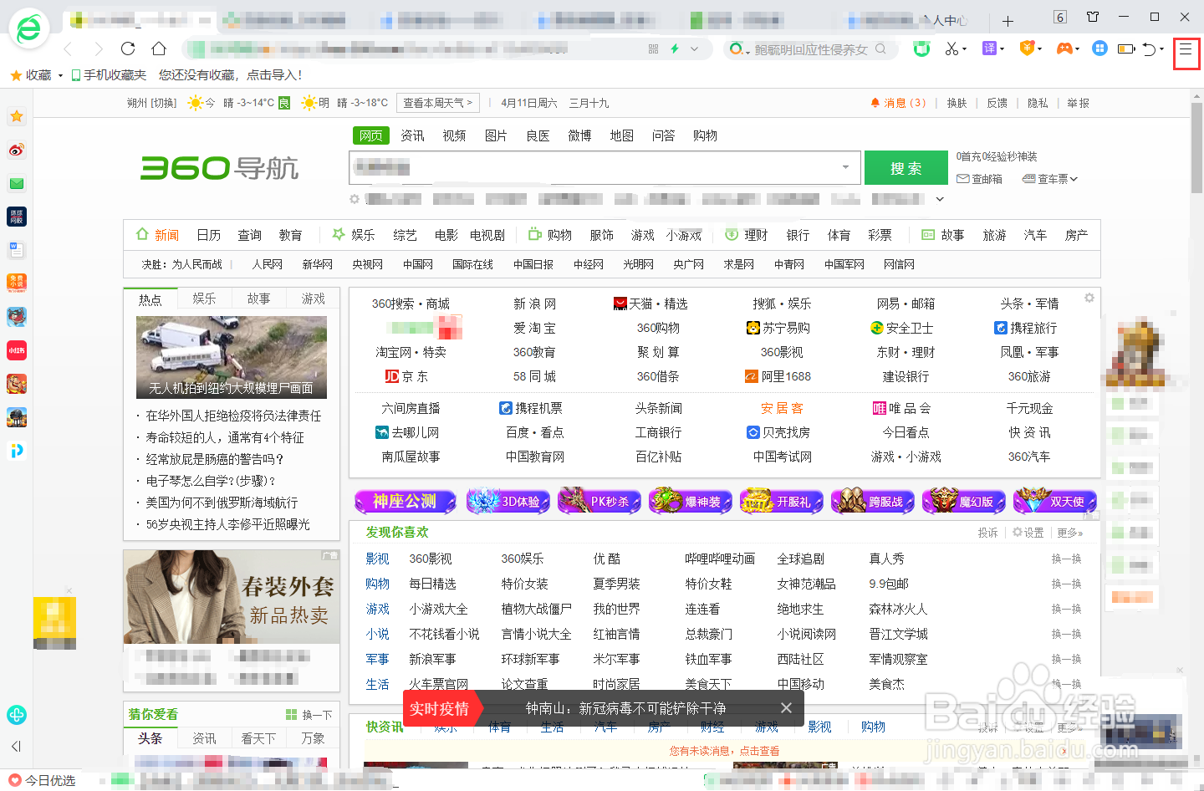This screenshot has width=1204, height=791.
Task: Click the Forward navigation arrow
Action: [99, 49]
